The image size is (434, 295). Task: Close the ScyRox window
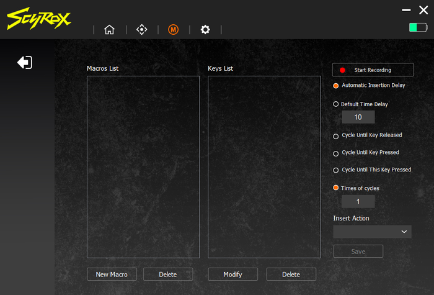[x=423, y=11]
